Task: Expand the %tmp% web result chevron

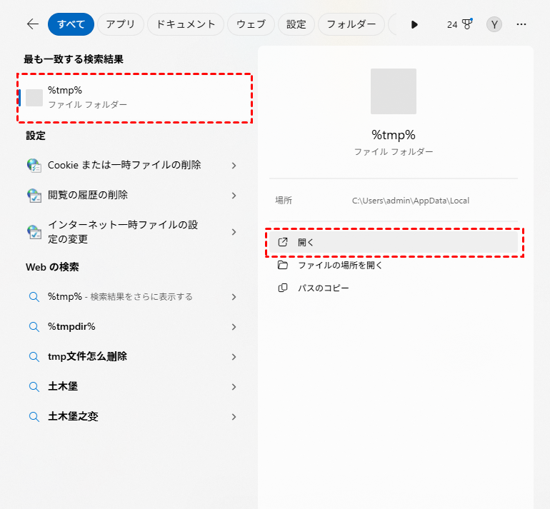Action: [234, 297]
